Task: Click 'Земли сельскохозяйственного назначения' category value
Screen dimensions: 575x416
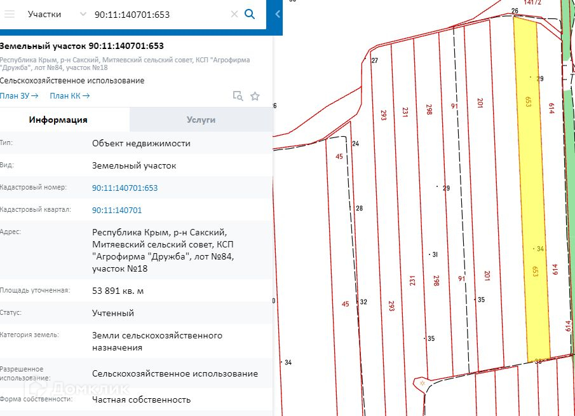Action: 157,342
